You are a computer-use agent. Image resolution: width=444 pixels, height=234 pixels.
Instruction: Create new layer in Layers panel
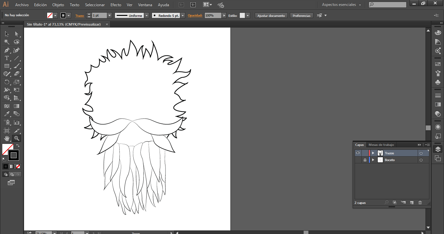(x=411, y=203)
